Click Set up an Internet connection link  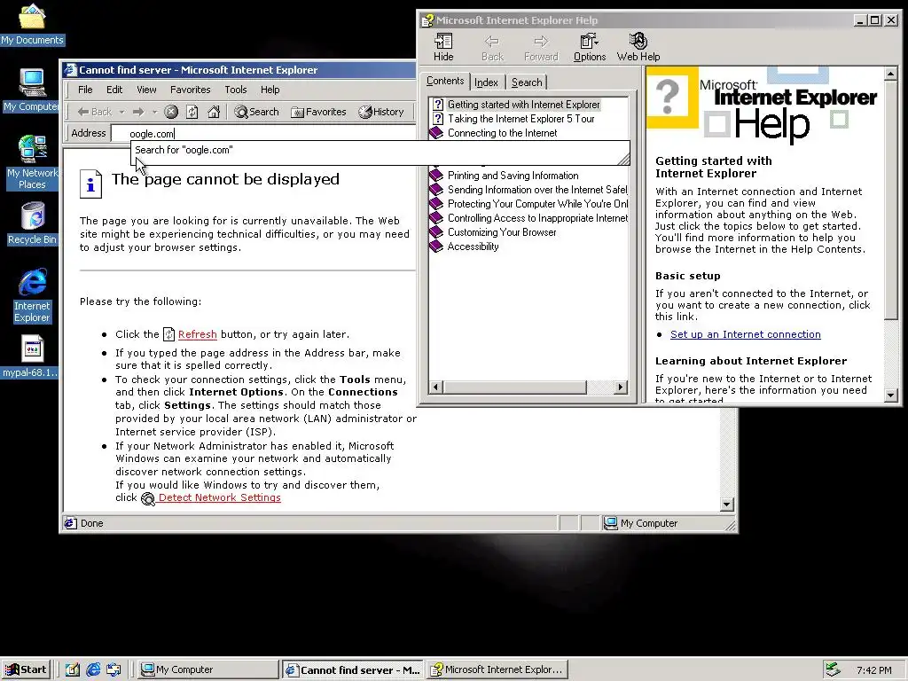(745, 334)
